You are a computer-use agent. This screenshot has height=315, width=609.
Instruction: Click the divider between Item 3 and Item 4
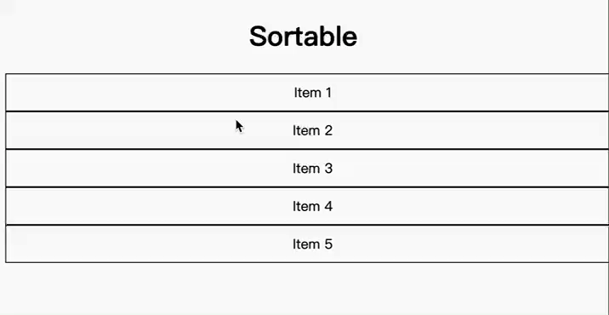click(x=307, y=187)
